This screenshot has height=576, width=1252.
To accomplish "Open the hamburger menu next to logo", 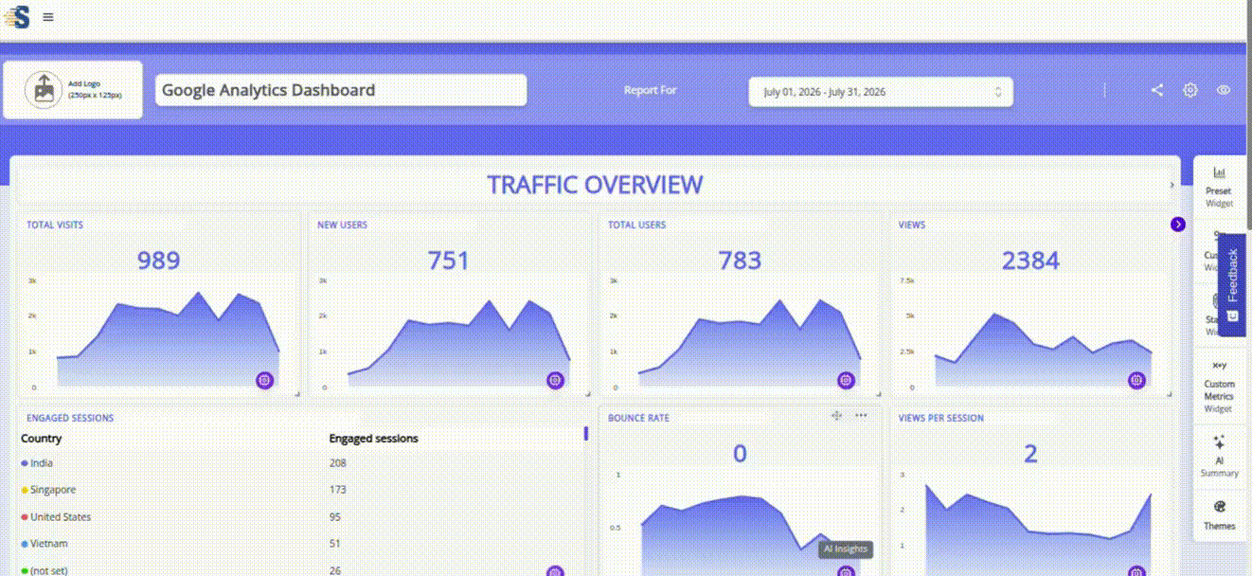I will click(x=48, y=17).
